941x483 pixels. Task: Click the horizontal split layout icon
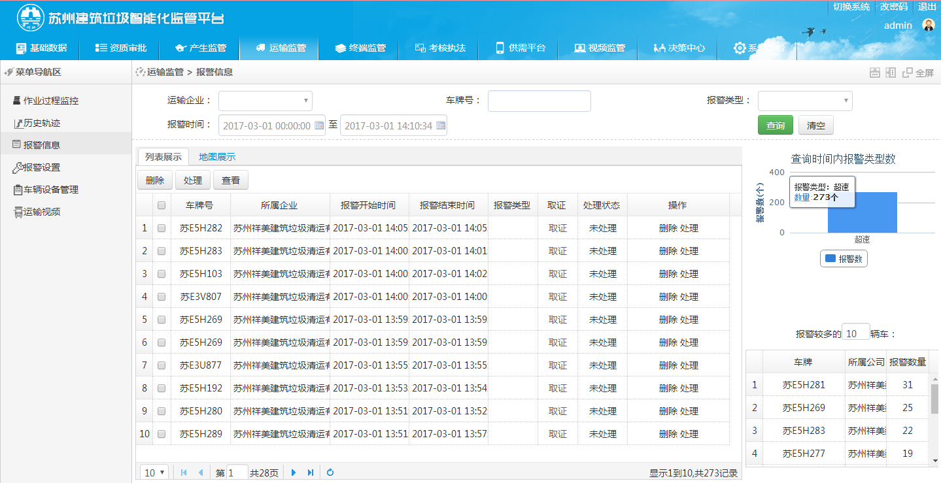(874, 73)
